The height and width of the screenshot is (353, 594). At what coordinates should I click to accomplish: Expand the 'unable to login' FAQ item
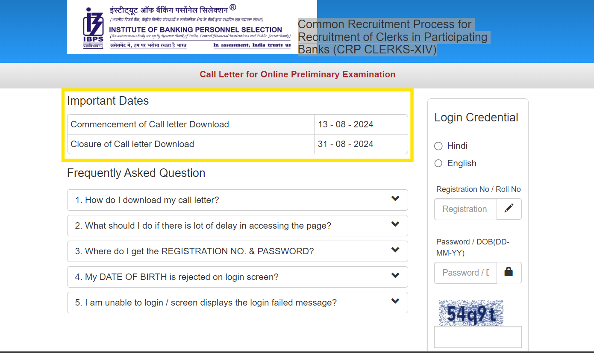[206, 303]
